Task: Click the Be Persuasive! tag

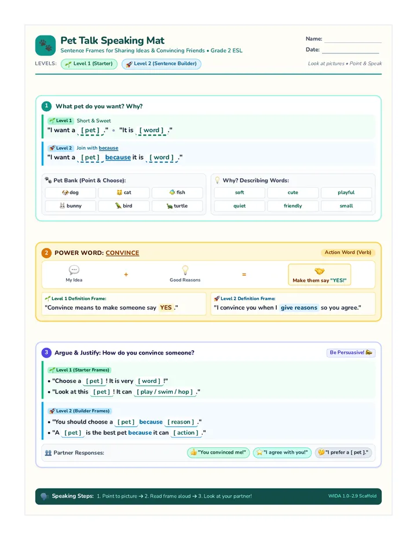Action: coord(351,353)
